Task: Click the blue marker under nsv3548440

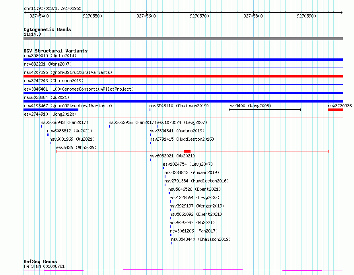Action: pyautogui.click(x=172, y=243)
